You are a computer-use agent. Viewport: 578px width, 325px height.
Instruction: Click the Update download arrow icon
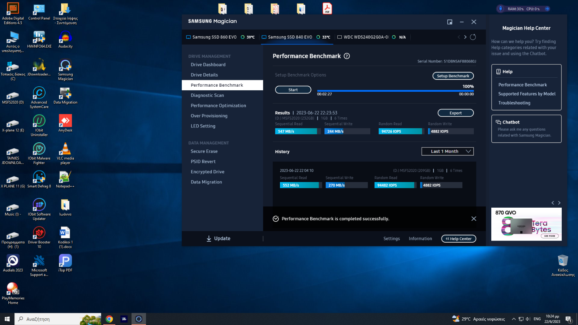pos(209,238)
